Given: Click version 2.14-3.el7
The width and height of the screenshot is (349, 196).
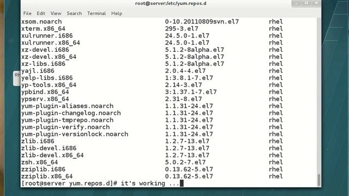Looking at the screenshot, I should point(183,85).
